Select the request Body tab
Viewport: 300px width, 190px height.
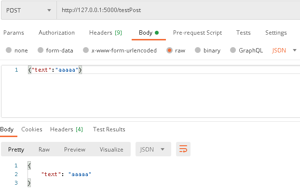click(149, 33)
